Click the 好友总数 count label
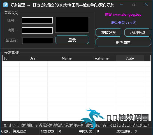This screenshot has width=153, height=135. click(x=49, y=131)
